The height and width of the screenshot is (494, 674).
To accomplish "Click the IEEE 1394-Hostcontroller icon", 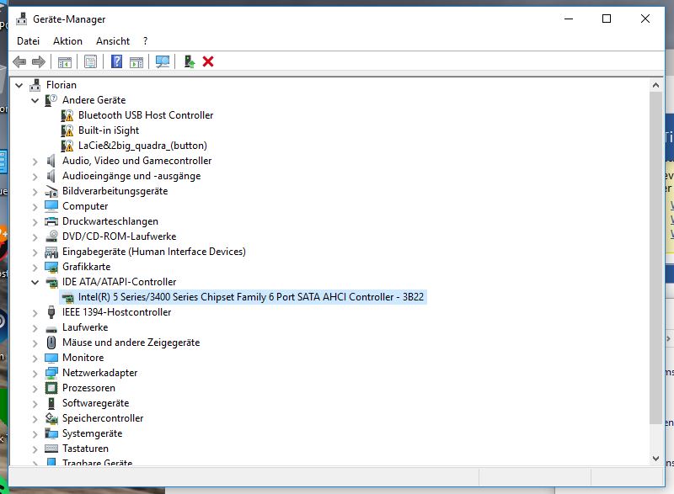I will click(x=51, y=312).
